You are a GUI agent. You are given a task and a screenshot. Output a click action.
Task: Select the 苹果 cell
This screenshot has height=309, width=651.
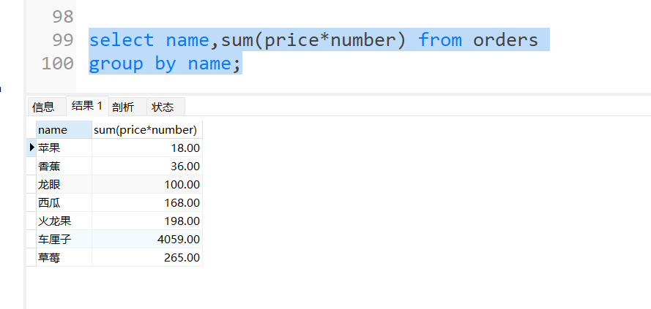64,148
